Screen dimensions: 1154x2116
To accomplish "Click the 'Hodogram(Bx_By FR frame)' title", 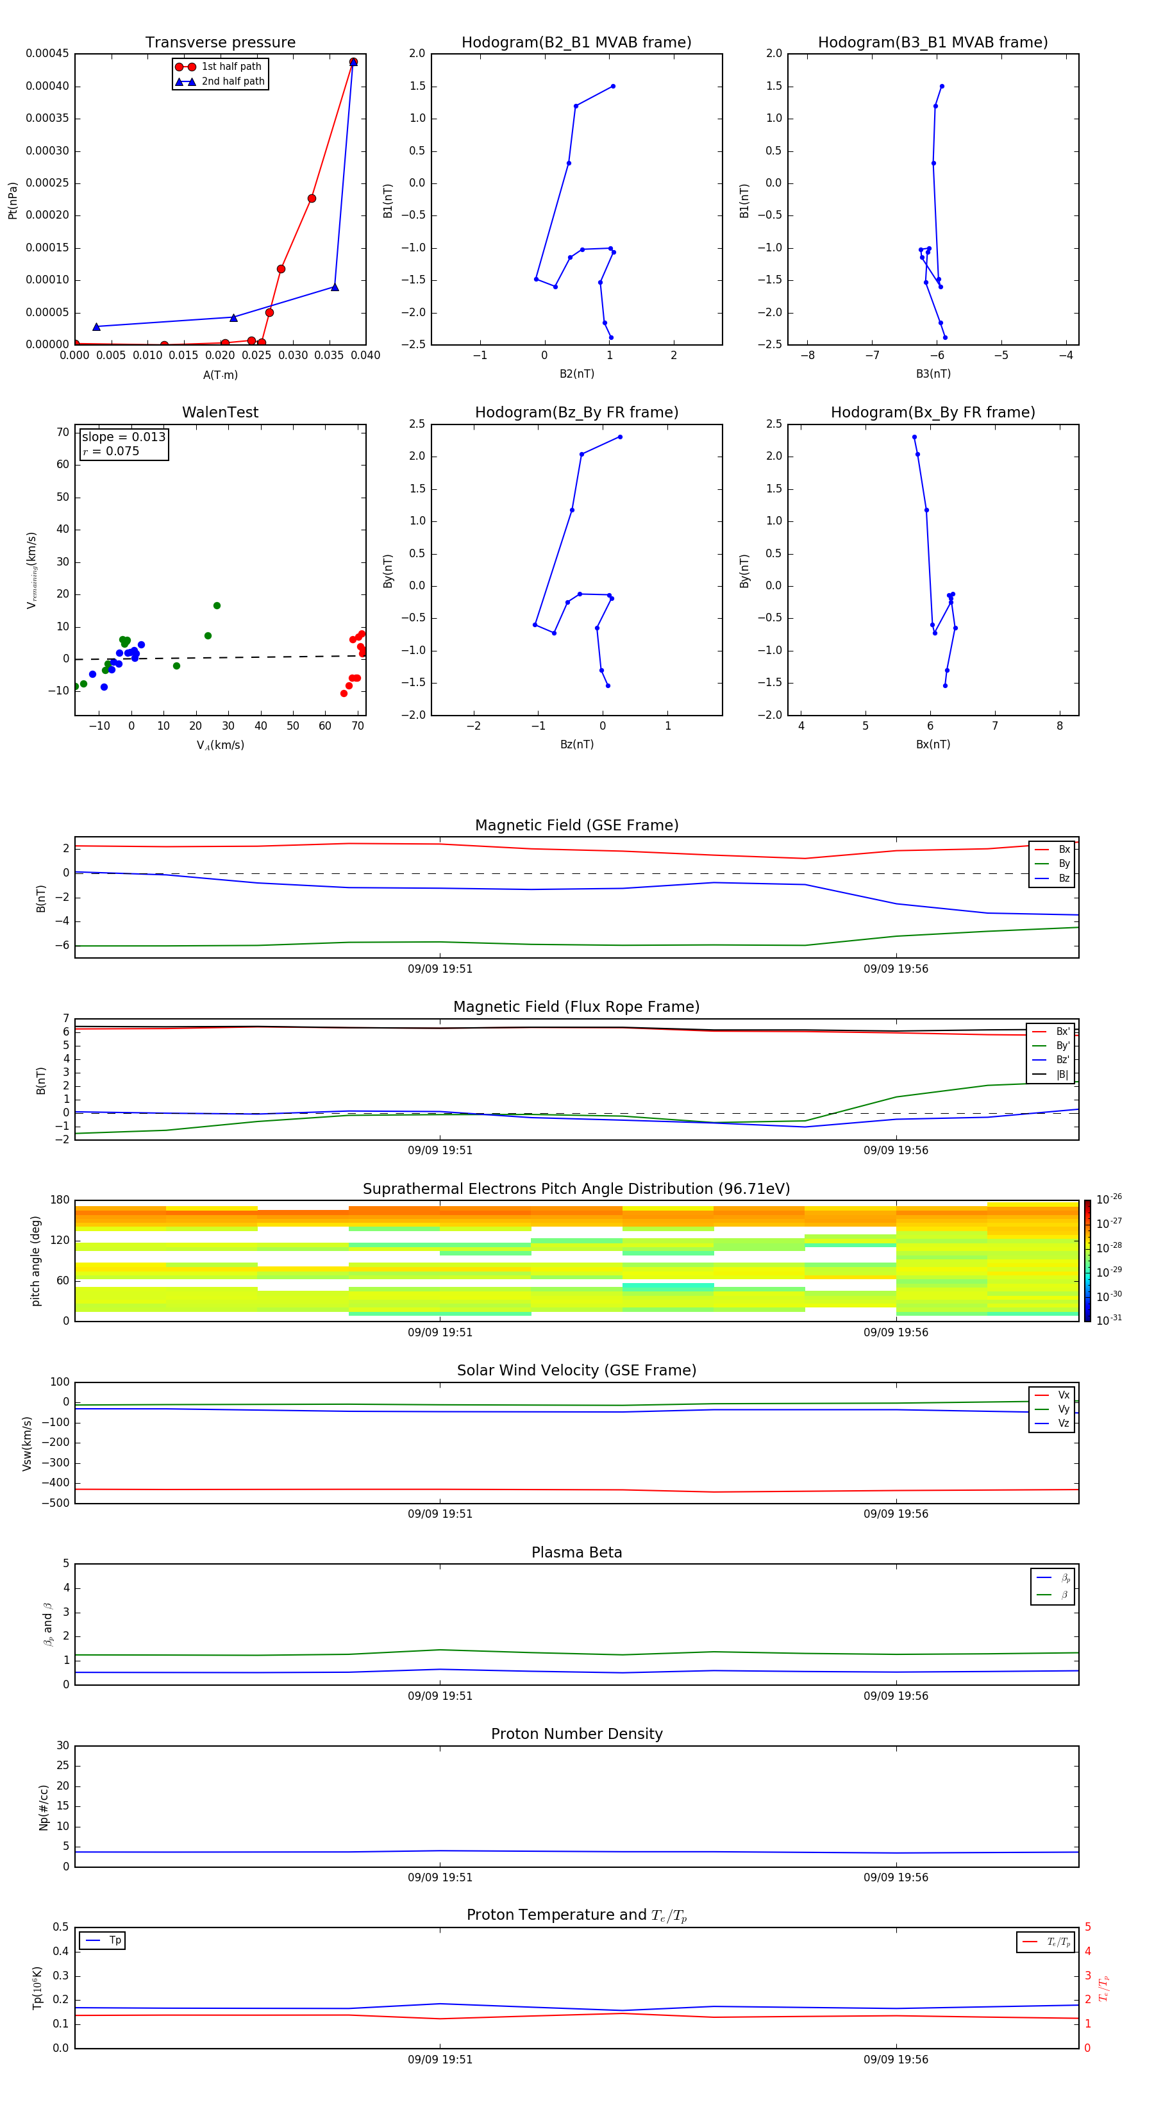I will (x=933, y=412).
